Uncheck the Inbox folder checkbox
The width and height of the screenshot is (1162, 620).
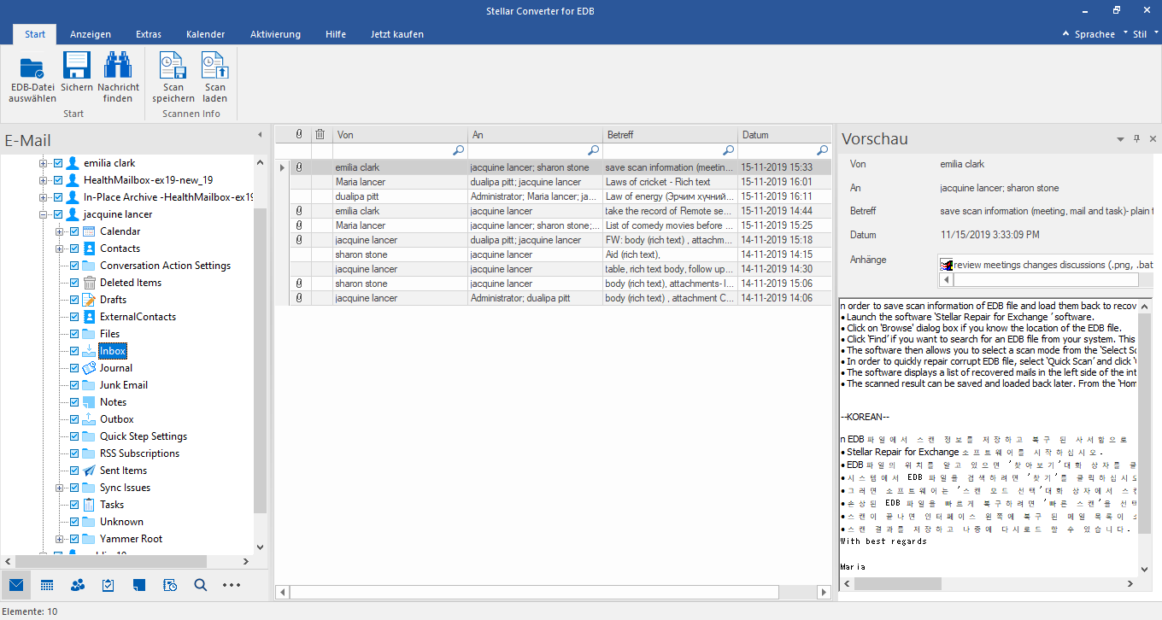click(74, 351)
